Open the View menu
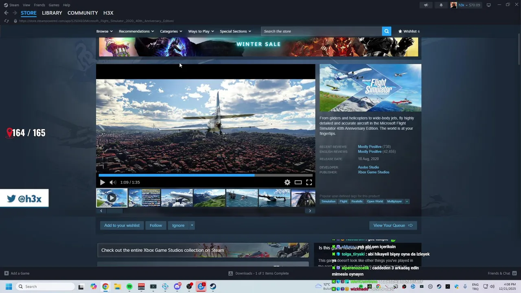Image resolution: width=521 pixels, height=293 pixels. (x=26, y=5)
